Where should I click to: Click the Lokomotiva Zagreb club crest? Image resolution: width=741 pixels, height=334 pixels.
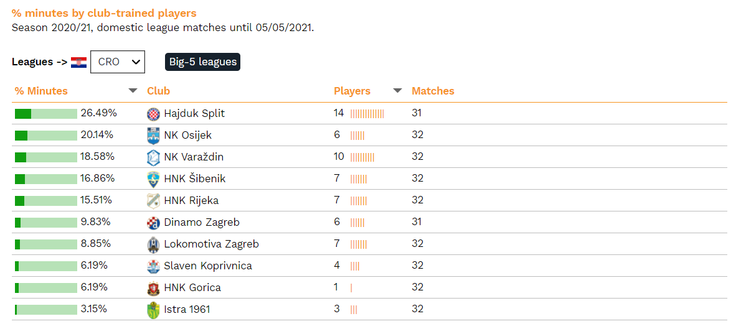click(153, 244)
